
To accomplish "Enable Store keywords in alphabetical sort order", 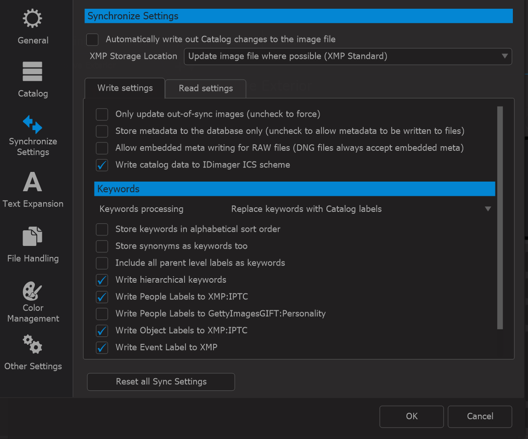I will [102, 229].
